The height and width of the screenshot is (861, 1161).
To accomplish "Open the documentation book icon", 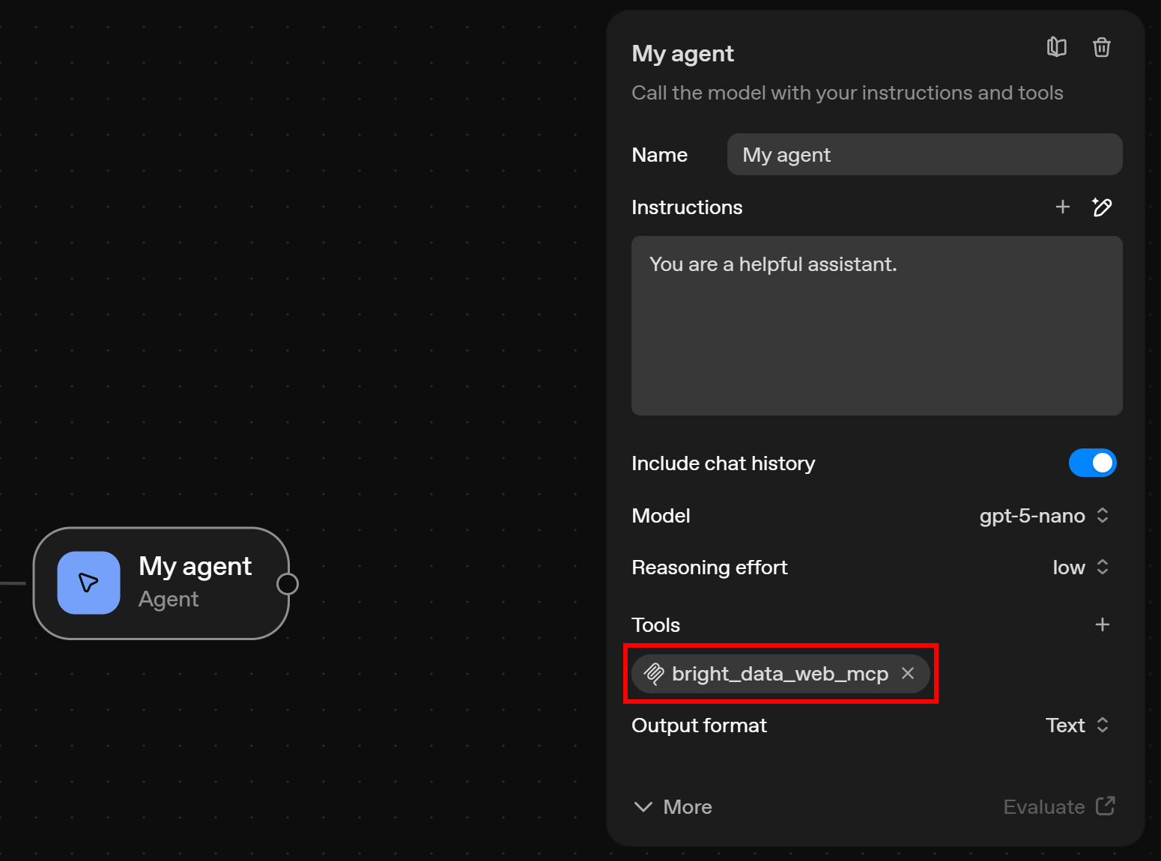I will click(x=1057, y=46).
